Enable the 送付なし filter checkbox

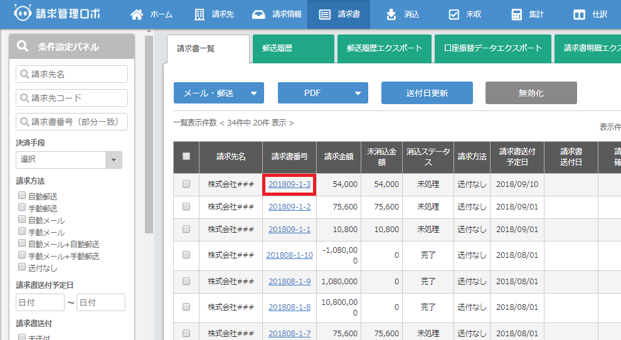point(23,267)
